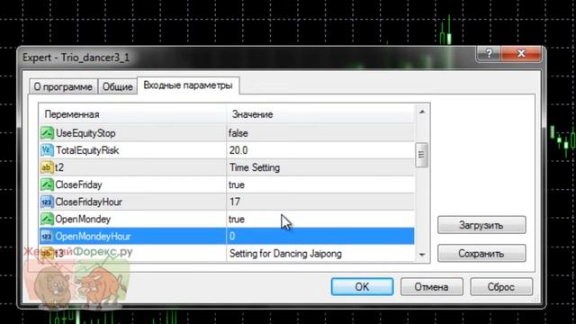Click the OK button

(362, 286)
